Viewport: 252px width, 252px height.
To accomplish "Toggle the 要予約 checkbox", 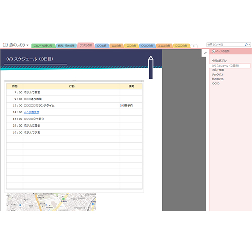I will coord(122,105).
